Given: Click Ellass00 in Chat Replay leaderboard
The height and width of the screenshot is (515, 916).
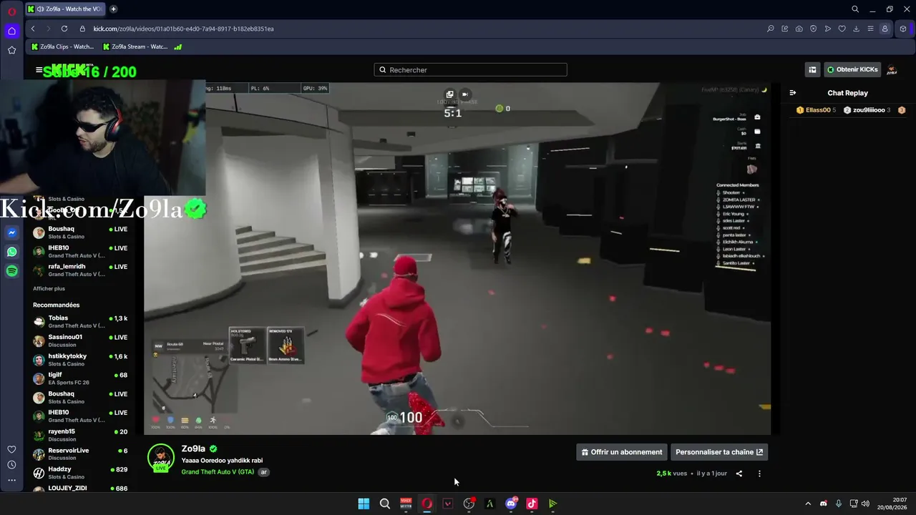Looking at the screenshot, I should [816, 110].
